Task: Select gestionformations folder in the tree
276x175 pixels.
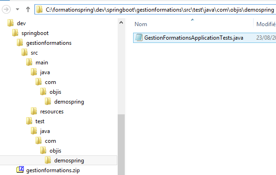Action: click(49, 43)
